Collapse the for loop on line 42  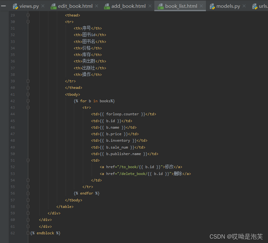tap(28, 101)
